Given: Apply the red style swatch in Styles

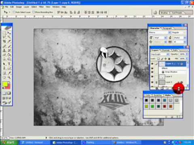Looking at the screenshot, I should (164, 106).
